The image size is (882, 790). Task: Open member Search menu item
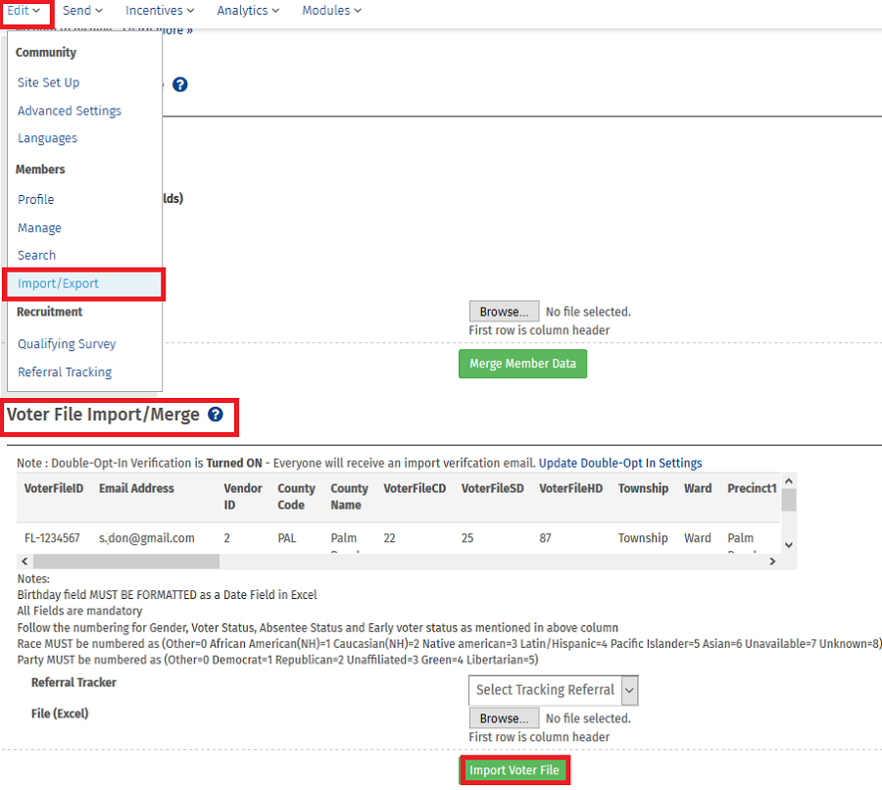pyautogui.click(x=36, y=256)
